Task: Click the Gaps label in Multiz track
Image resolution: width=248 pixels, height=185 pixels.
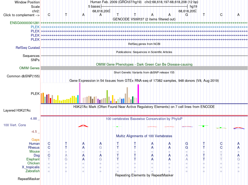Action: (x=36, y=140)
